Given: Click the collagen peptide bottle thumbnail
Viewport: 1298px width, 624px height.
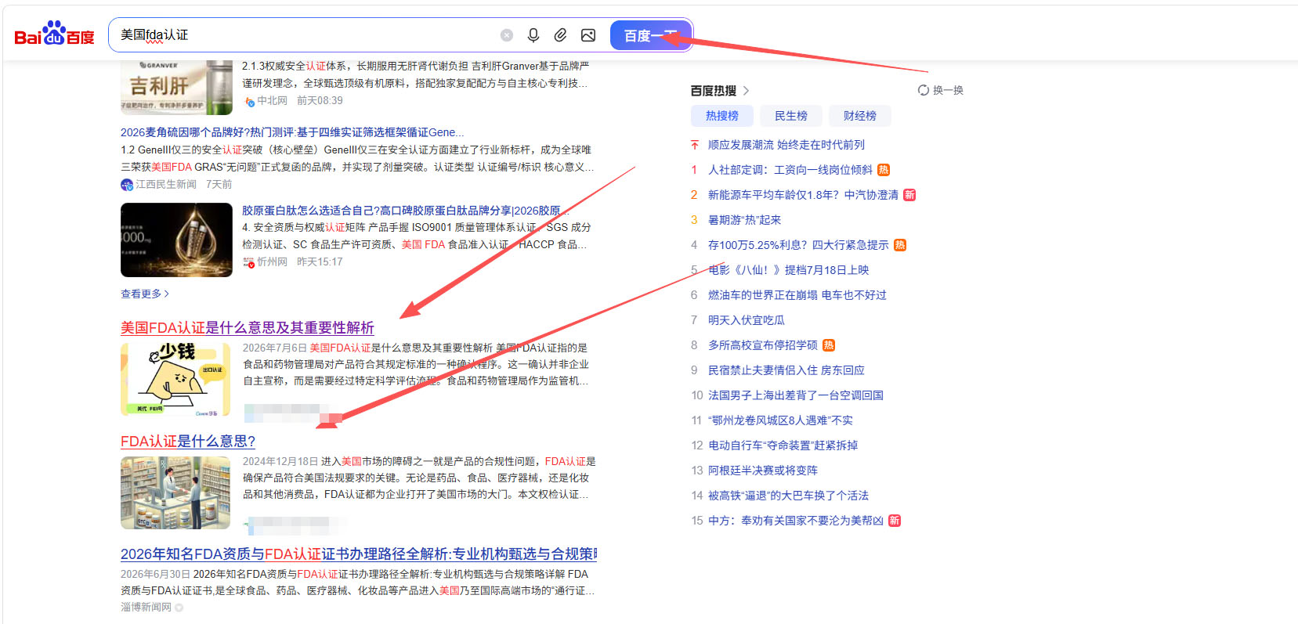Looking at the screenshot, I should coord(176,240).
